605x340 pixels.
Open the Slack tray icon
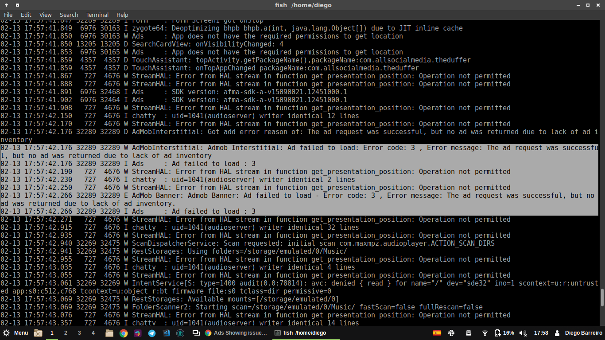click(451, 333)
